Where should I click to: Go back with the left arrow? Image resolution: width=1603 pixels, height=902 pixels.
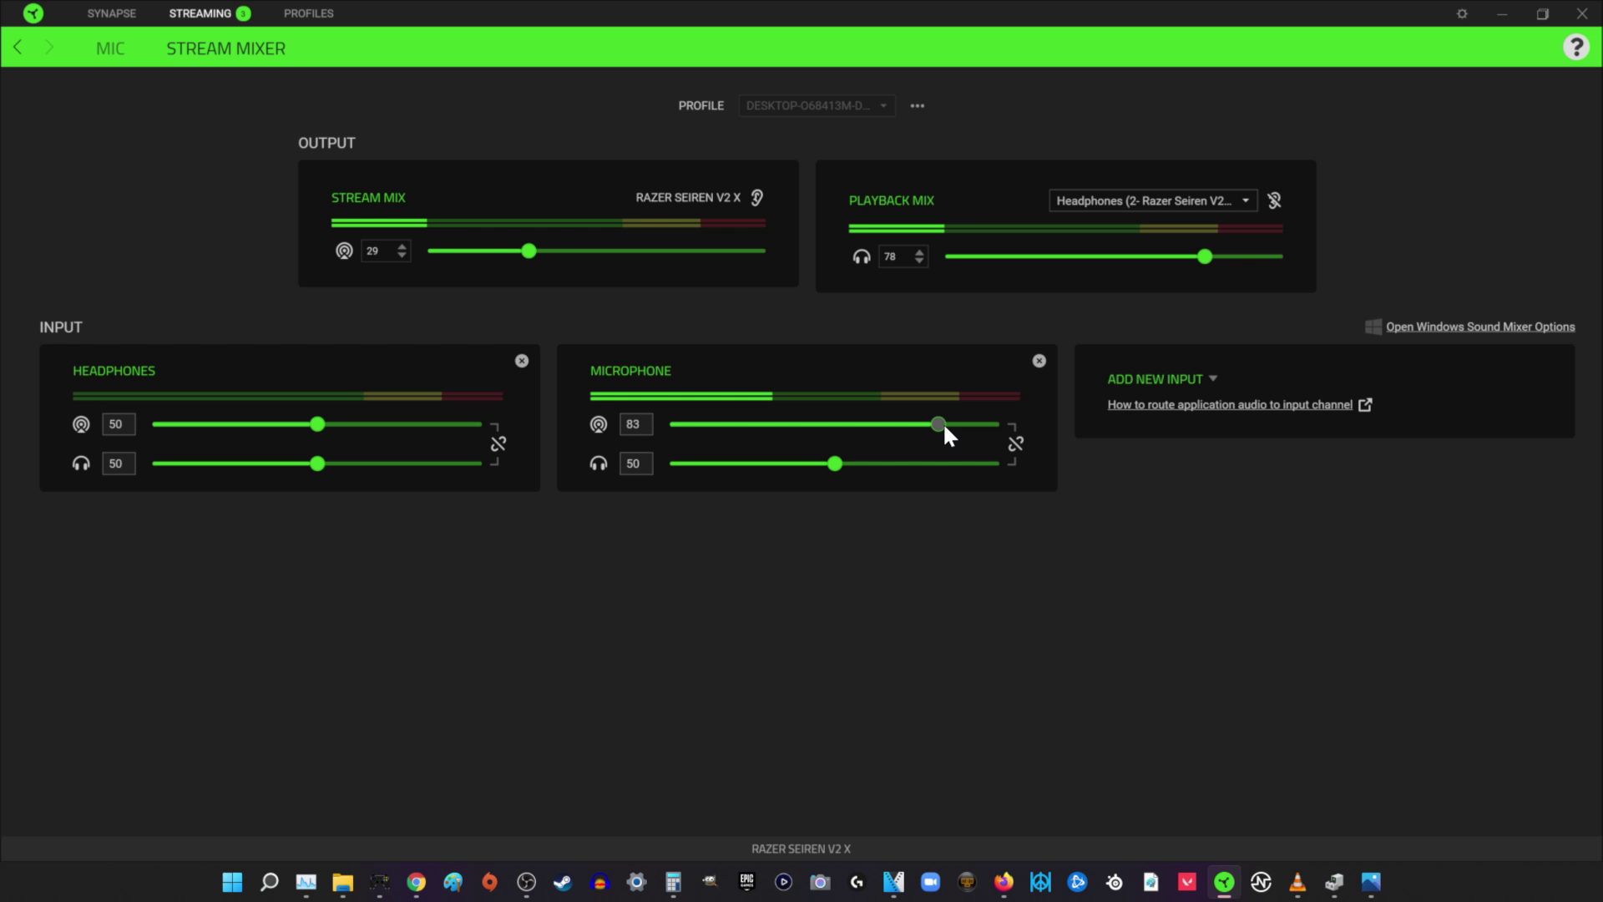(18, 48)
